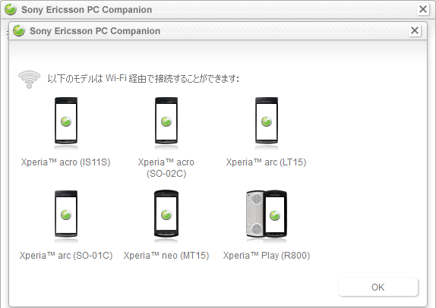Click the Xperia arc (SO-01C) phone image

(x=66, y=214)
